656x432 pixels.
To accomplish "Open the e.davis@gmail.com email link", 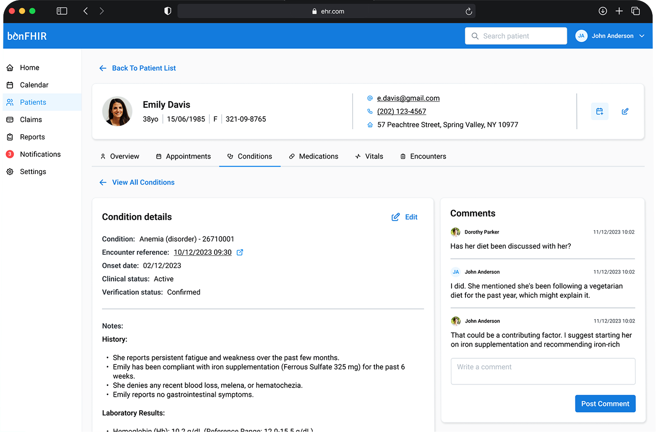I will pyautogui.click(x=408, y=98).
